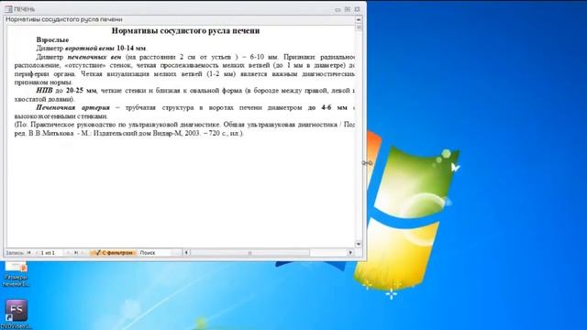Click the heading 'Нормативы сосудистого русла печени'
The width and height of the screenshot is (587, 330).
[x=185, y=30]
